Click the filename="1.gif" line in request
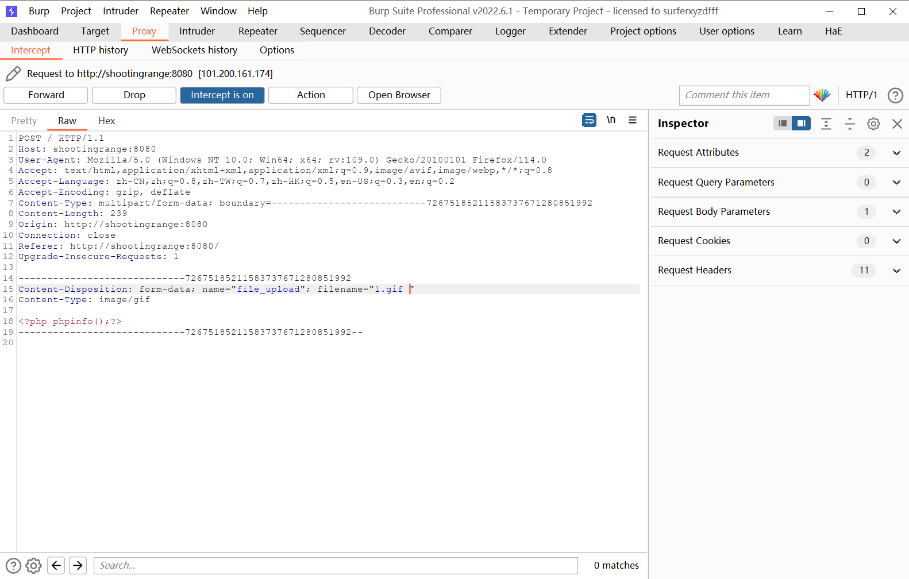 point(329,289)
